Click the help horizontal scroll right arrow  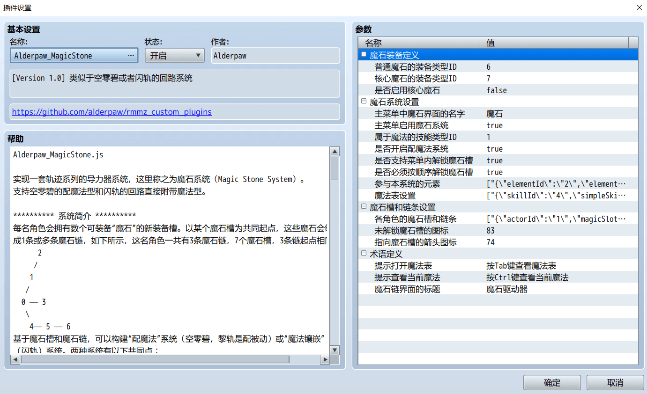325,359
